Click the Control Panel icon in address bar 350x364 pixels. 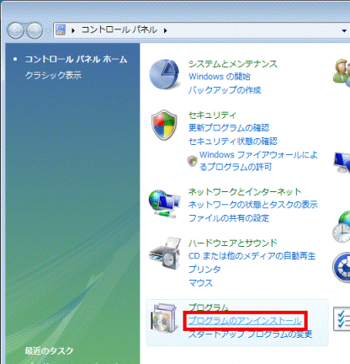pos(61,29)
